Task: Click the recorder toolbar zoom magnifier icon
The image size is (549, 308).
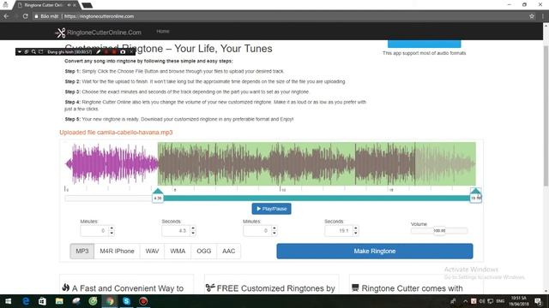Action: (x=33, y=51)
